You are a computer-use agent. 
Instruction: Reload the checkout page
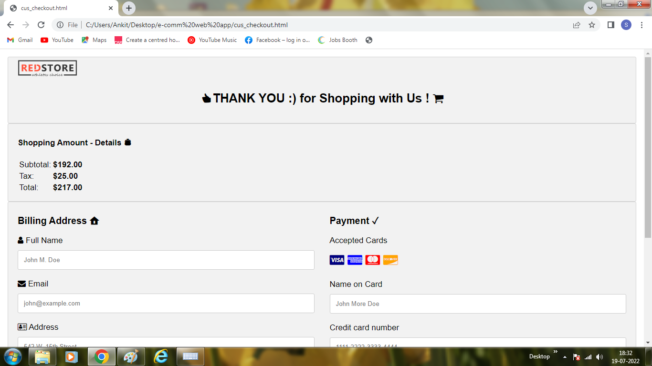(x=41, y=25)
